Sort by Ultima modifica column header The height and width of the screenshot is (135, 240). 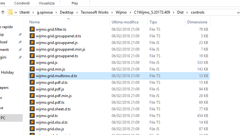point(125,22)
